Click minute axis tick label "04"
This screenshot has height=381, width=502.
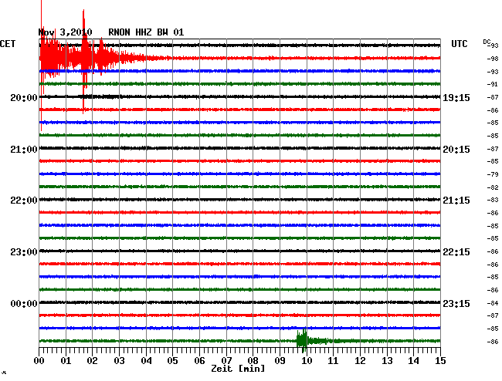click(146, 361)
